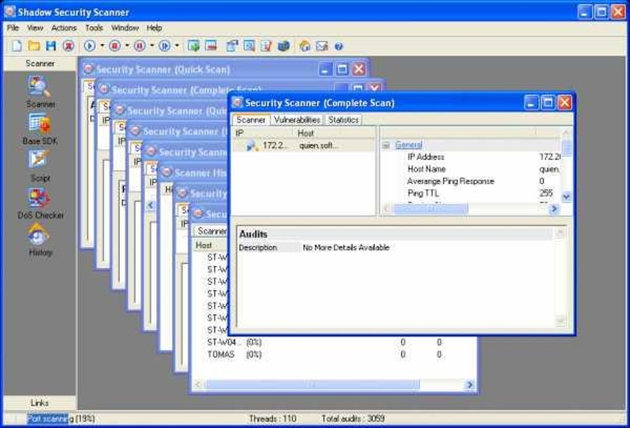
Task: Click 'Port scanning (19%)' progress in status bar
Action: tap(61, 419)
